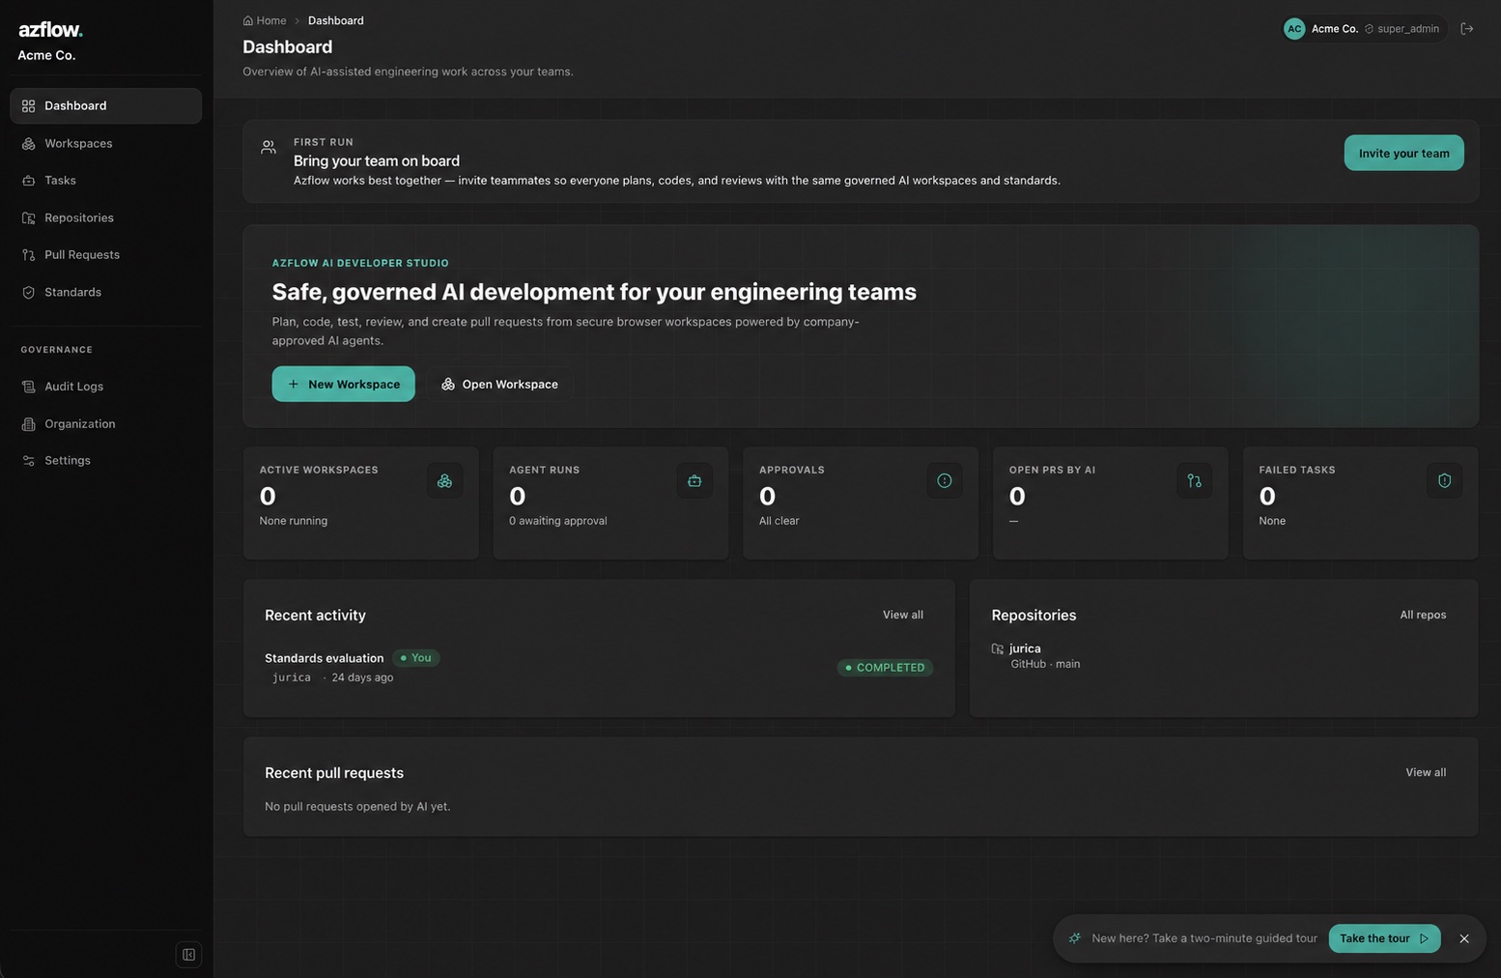Click the Open PRs by AI icon

click(x=1194, y=480)
